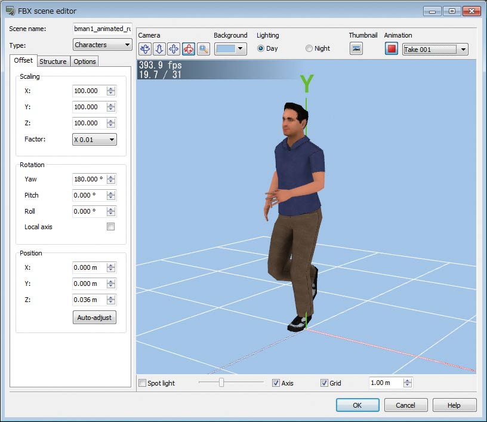487x422 pixels.
Task: Open the Type Characters dropdown
Action: pyautogui.click(x=103, y=45)
